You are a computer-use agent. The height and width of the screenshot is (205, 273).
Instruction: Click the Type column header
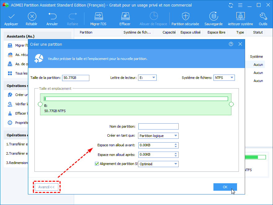[x=240, y=32]
